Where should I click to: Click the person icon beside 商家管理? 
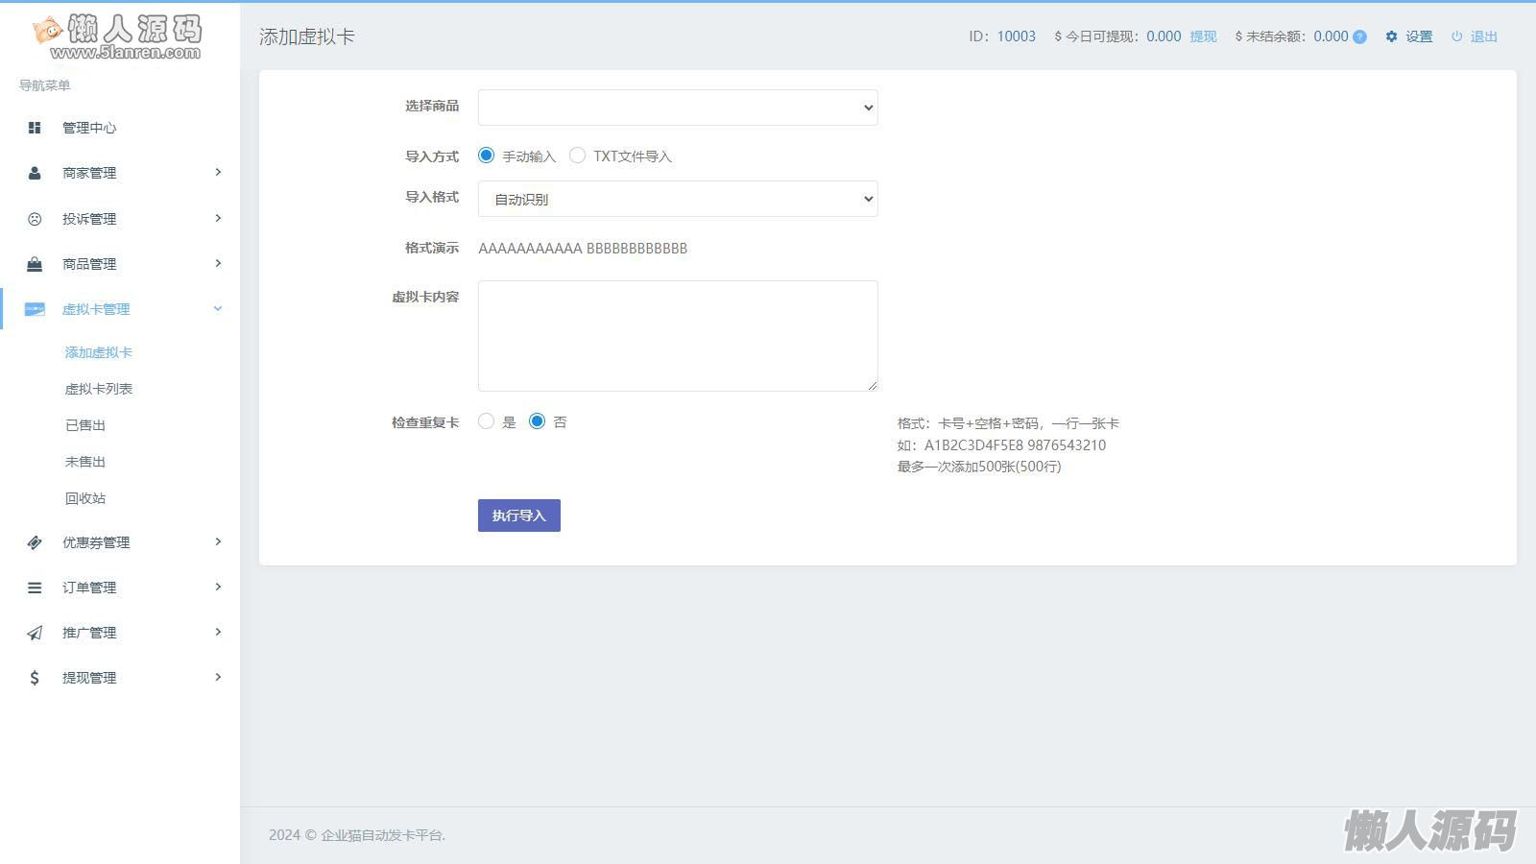(35, 173)
